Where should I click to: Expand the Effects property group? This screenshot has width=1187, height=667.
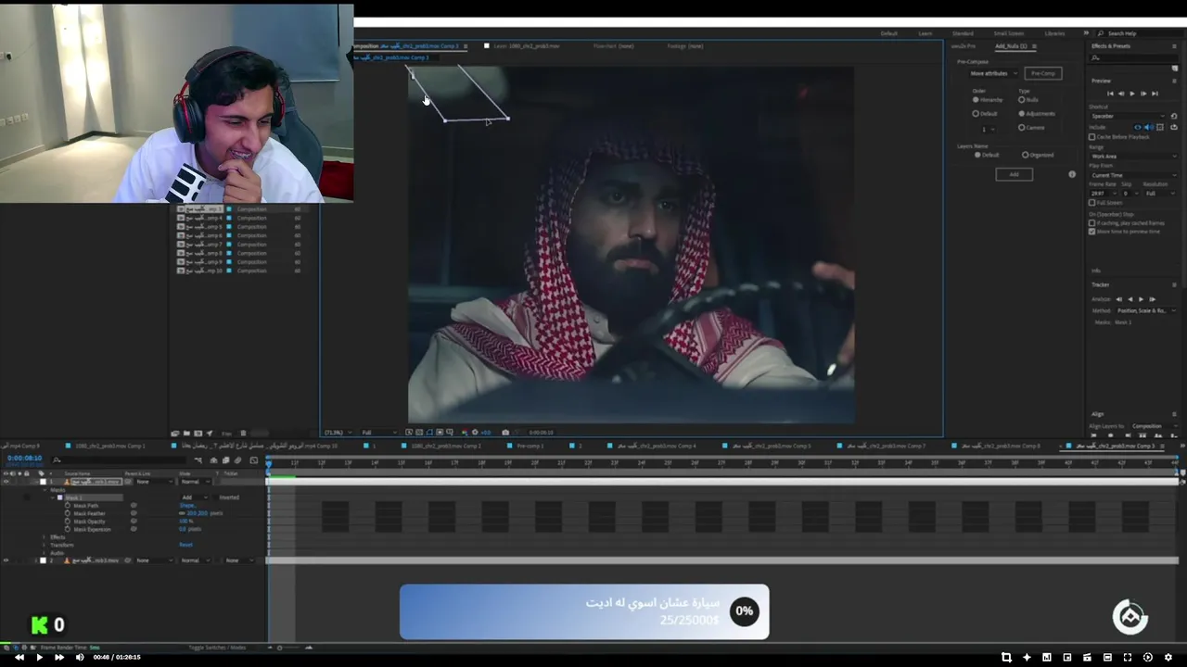[44, 537]
